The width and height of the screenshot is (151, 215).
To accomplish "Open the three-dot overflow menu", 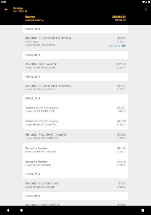I will (x=146, y=9).
